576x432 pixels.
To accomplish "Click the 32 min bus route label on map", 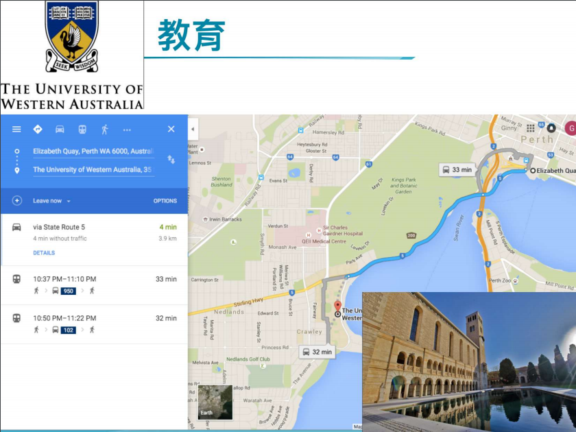I will tap(317, 352).
